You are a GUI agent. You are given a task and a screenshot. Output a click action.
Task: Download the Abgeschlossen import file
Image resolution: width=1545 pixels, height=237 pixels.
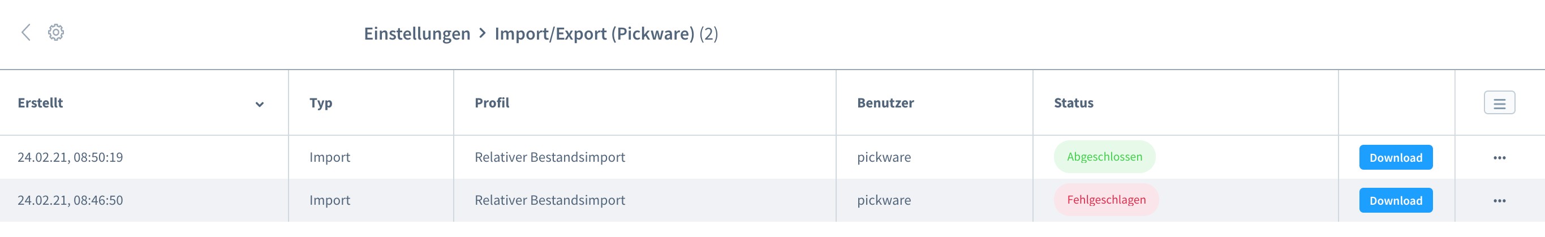[x=1395, y=158]
